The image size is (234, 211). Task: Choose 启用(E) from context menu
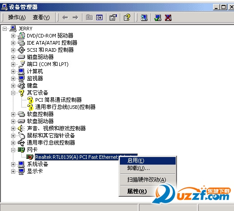(x=148, y=161)
